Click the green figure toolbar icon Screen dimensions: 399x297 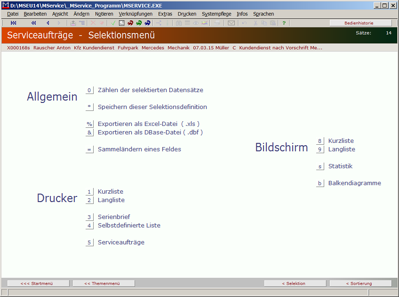click(x=139, y=23)
